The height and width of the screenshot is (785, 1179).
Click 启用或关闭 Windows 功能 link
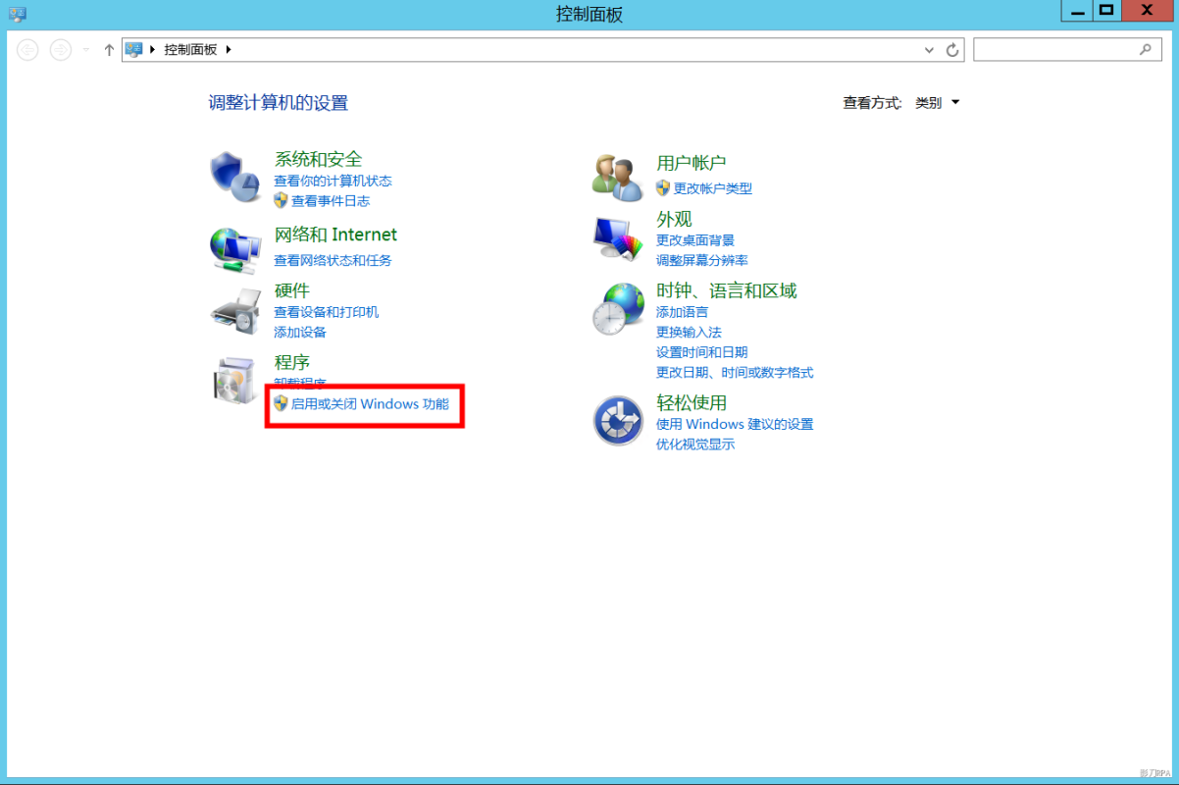point(370,403)
